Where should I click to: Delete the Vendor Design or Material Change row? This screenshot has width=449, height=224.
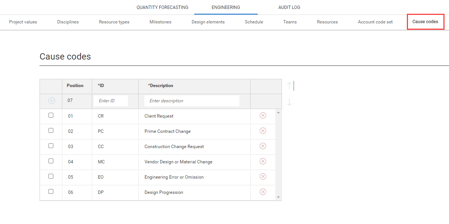pos(263,161)
